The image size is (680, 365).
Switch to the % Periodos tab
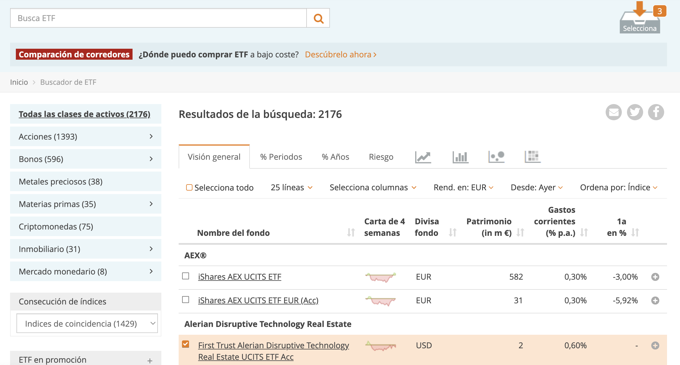(x=281, y=157)
